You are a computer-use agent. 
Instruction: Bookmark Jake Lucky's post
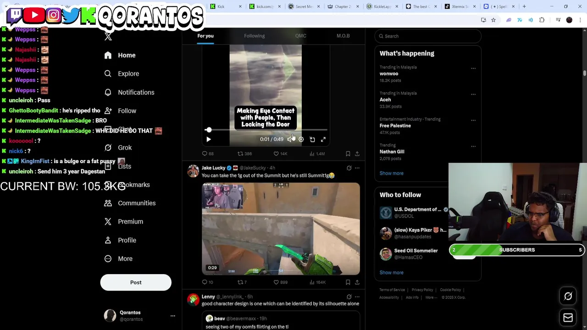pyautogui.click(x=348, y=282)
